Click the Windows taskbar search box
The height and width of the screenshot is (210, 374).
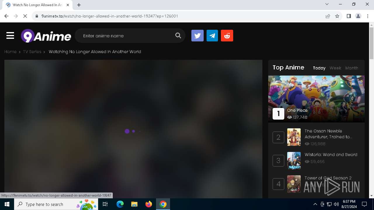(x=56, y=204)
